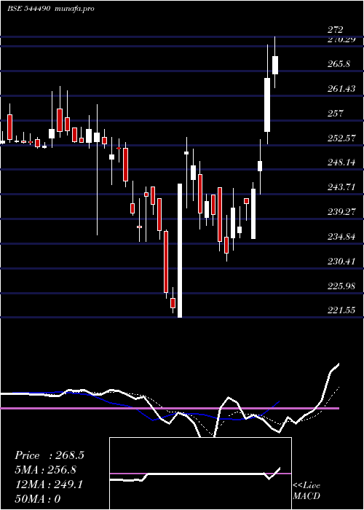Click the 234.84 price axis label
The width and height of the screenshot is (364, 510).
pos(341,237)
